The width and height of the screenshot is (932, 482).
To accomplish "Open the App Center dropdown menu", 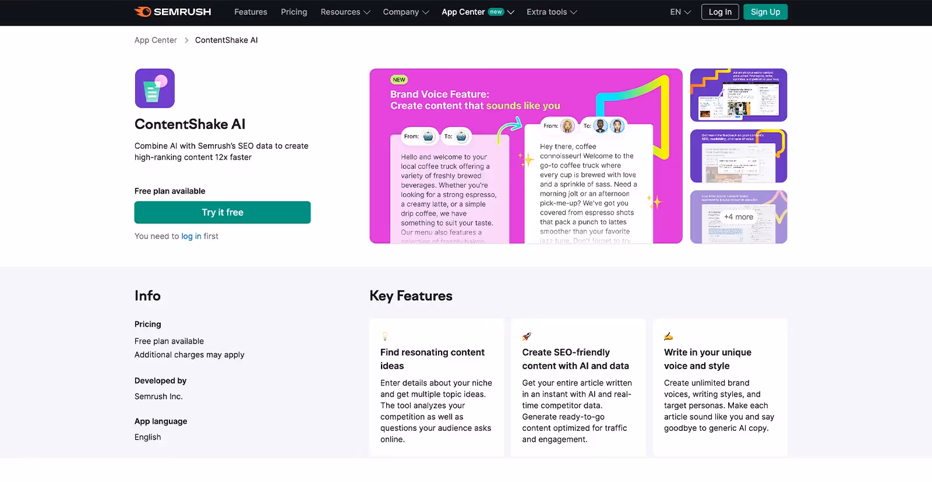I will pyautogui.click(x=478, y=12).
